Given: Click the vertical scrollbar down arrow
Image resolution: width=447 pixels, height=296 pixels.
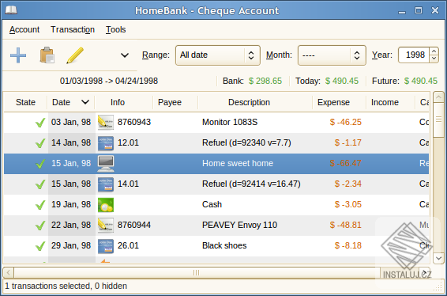Looking at the screenshot, I should tap(438, 258).
